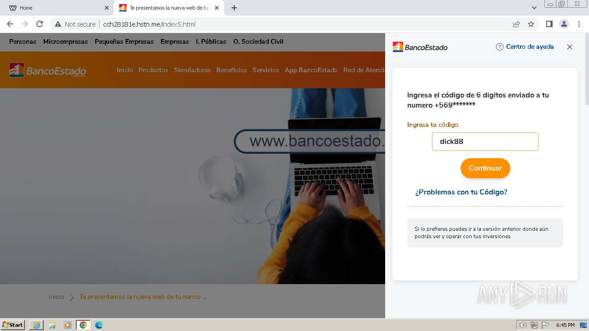Open Servicios in navigation bar
This screenshot has height=331, width=589.
click(266, 70)
